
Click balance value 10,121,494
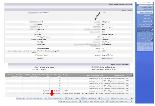pos(35,69)
